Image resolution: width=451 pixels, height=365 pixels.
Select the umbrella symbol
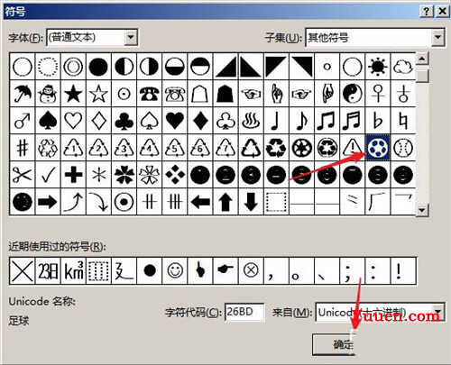tap(23, 94)
